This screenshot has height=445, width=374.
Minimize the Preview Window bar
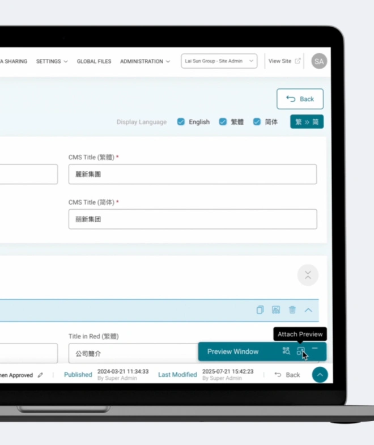(x=314, y=348)
